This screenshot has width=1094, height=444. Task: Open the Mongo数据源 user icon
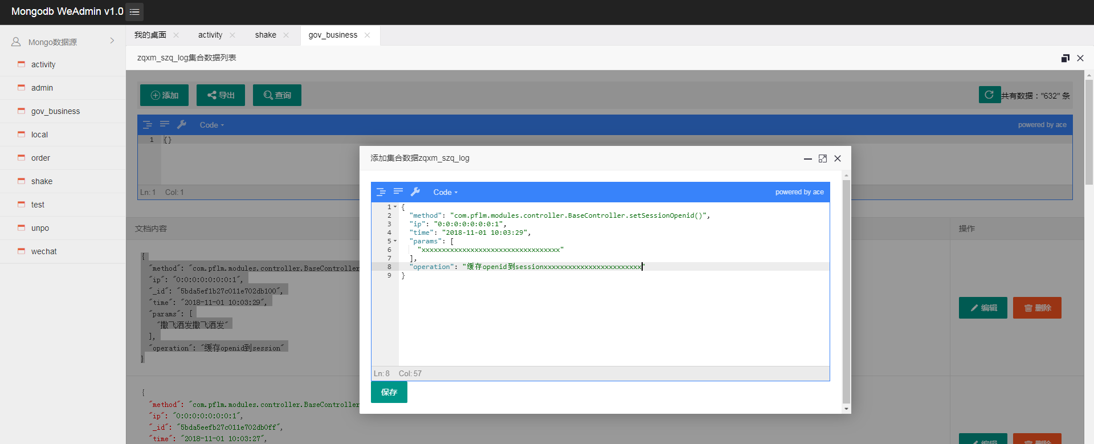[x=16, y=42]
